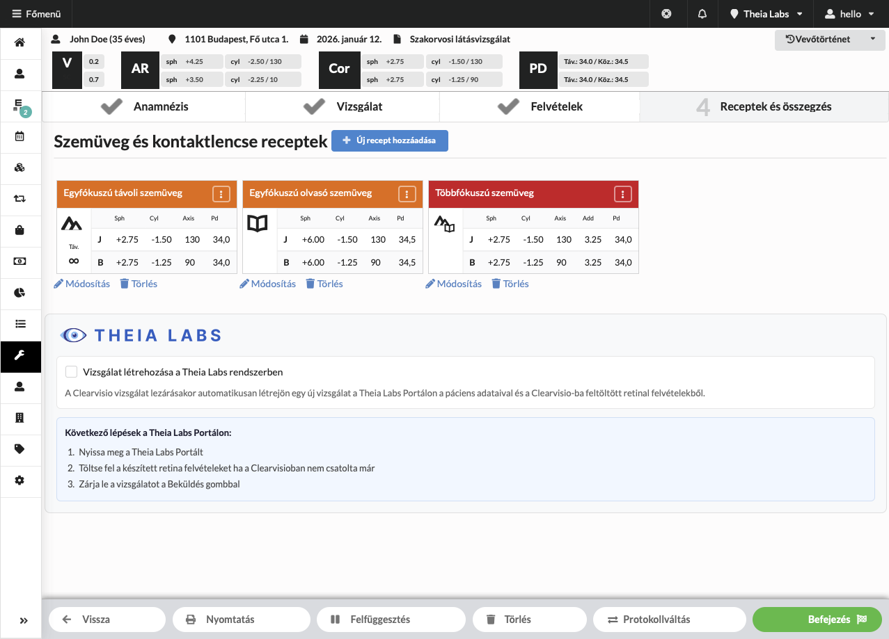Image resolution: width=889 pixels, height=639 pixels.
Task: Open the patients sidebar icon
Action: (20, 74)
